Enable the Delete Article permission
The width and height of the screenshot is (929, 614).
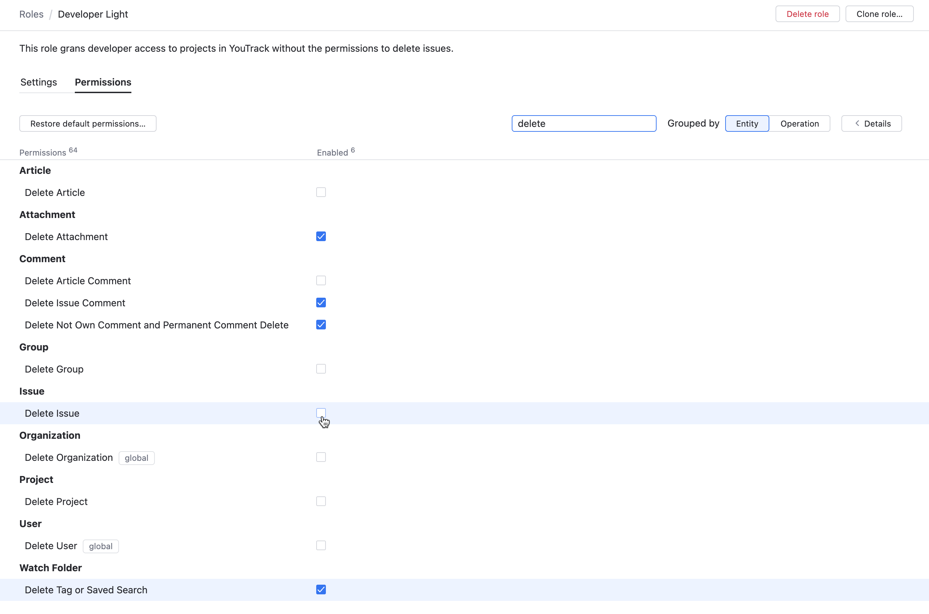pos(321,192)
